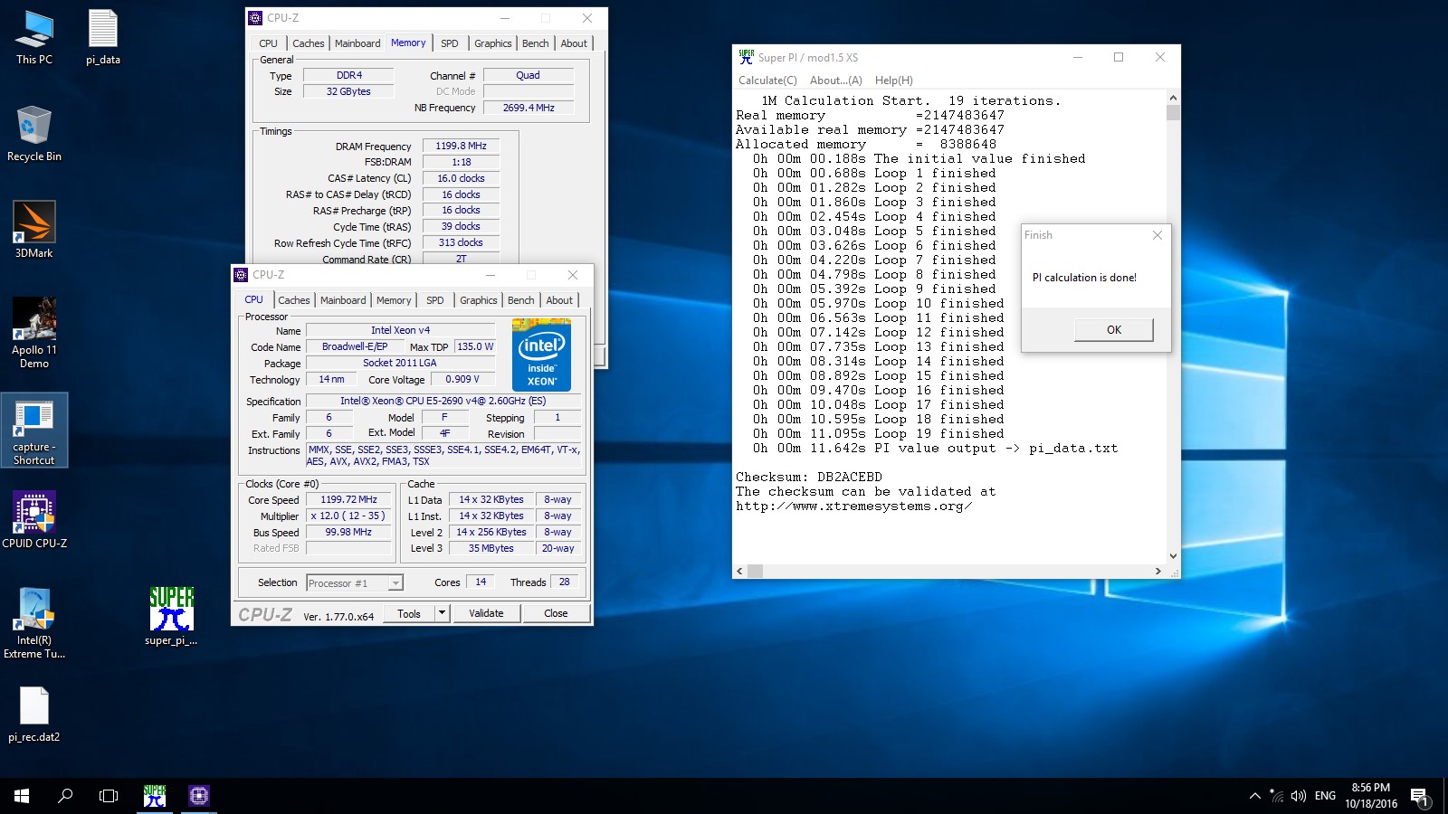Open Intel(R) Extreme Tuning shortcut
The width and height of the screenshot is (1448, 814).
point(34,624)
